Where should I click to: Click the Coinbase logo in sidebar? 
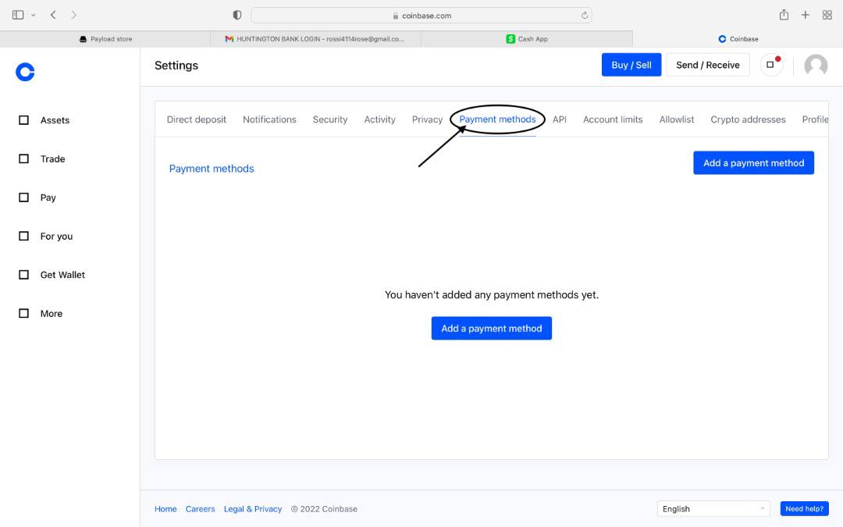25,73
